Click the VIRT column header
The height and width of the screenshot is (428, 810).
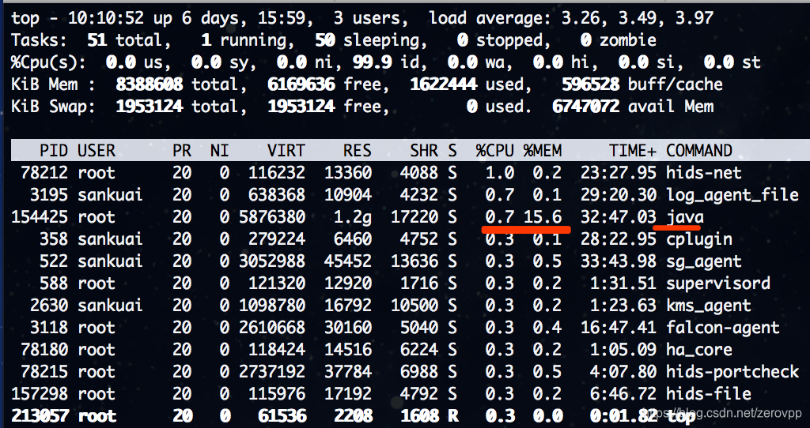(x=286, y=151)
